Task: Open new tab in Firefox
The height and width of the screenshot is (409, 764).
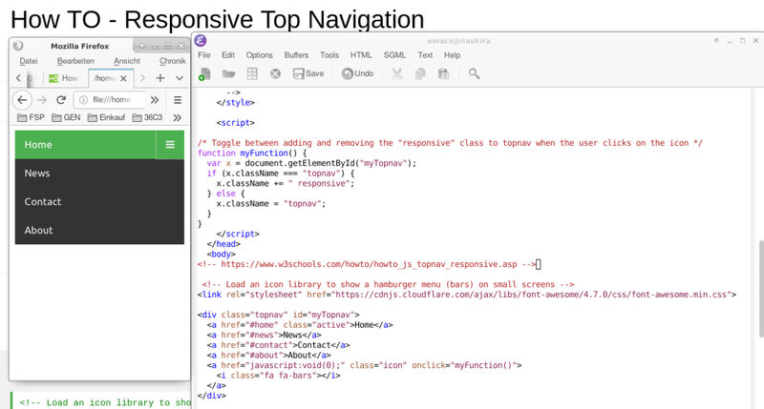Action: (x=160, y=78)
